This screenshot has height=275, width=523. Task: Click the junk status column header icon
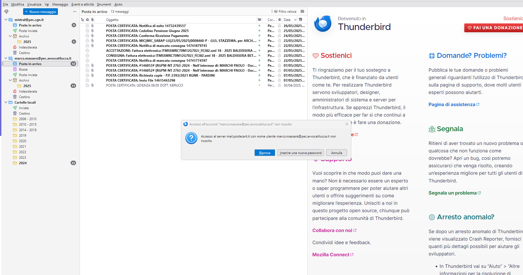(x=280, y=20)
